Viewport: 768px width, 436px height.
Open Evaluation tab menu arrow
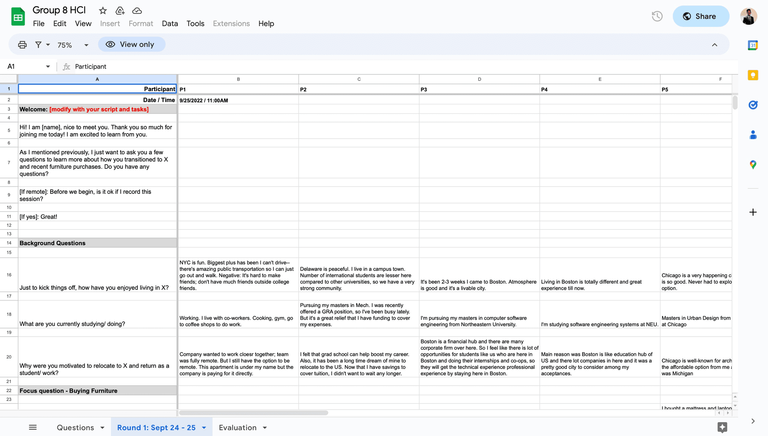point(265,428)
